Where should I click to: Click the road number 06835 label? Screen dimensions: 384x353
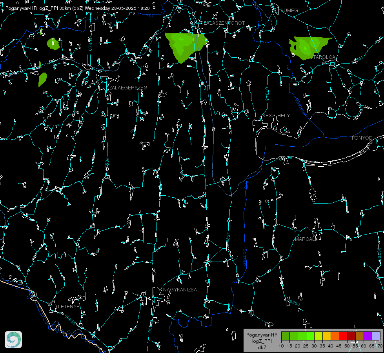point(70,320)
